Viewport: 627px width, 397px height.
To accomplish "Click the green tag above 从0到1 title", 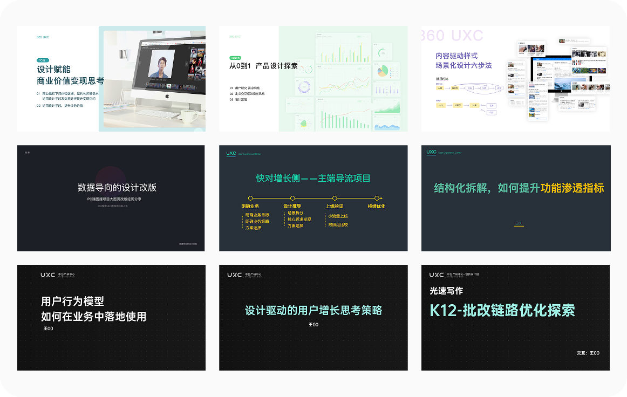I will click(x=235, y=58).
